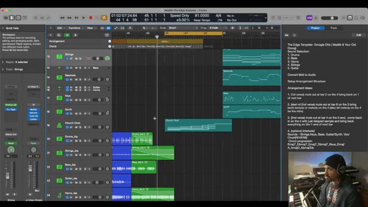Screen dimensions: 368x207
Task: Turn the Strings track pan knob
Action: point(108,59)
